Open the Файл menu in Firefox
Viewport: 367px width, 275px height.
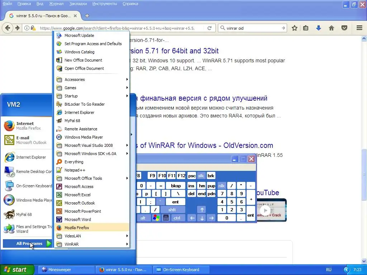point(7,4)
